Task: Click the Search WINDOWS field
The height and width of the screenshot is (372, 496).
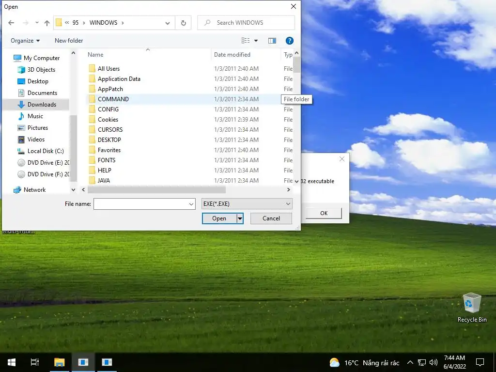Action: tap(246, 23)
